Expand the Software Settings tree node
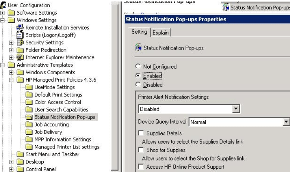290x172 pixels. coord(2,13)
